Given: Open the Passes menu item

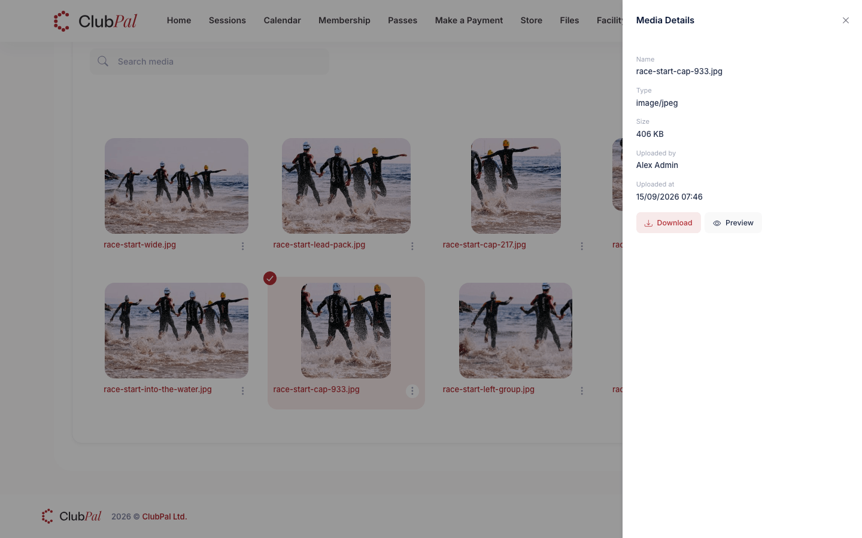Looking at the screenshot, I should tap(402, 20).
